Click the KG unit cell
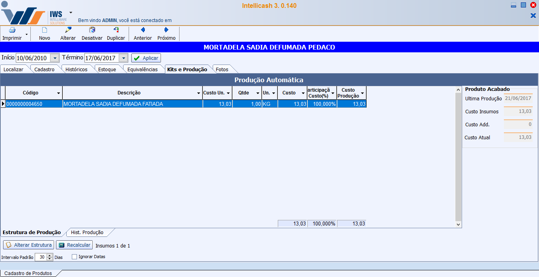 click(x=269, y=104)
